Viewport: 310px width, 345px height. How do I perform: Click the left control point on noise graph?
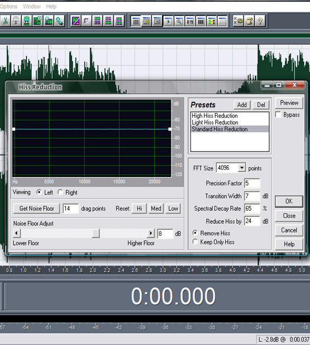14,129
